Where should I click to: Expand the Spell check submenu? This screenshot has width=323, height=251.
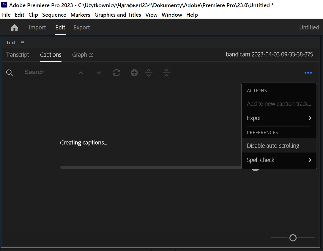click(x=279, y=160)
